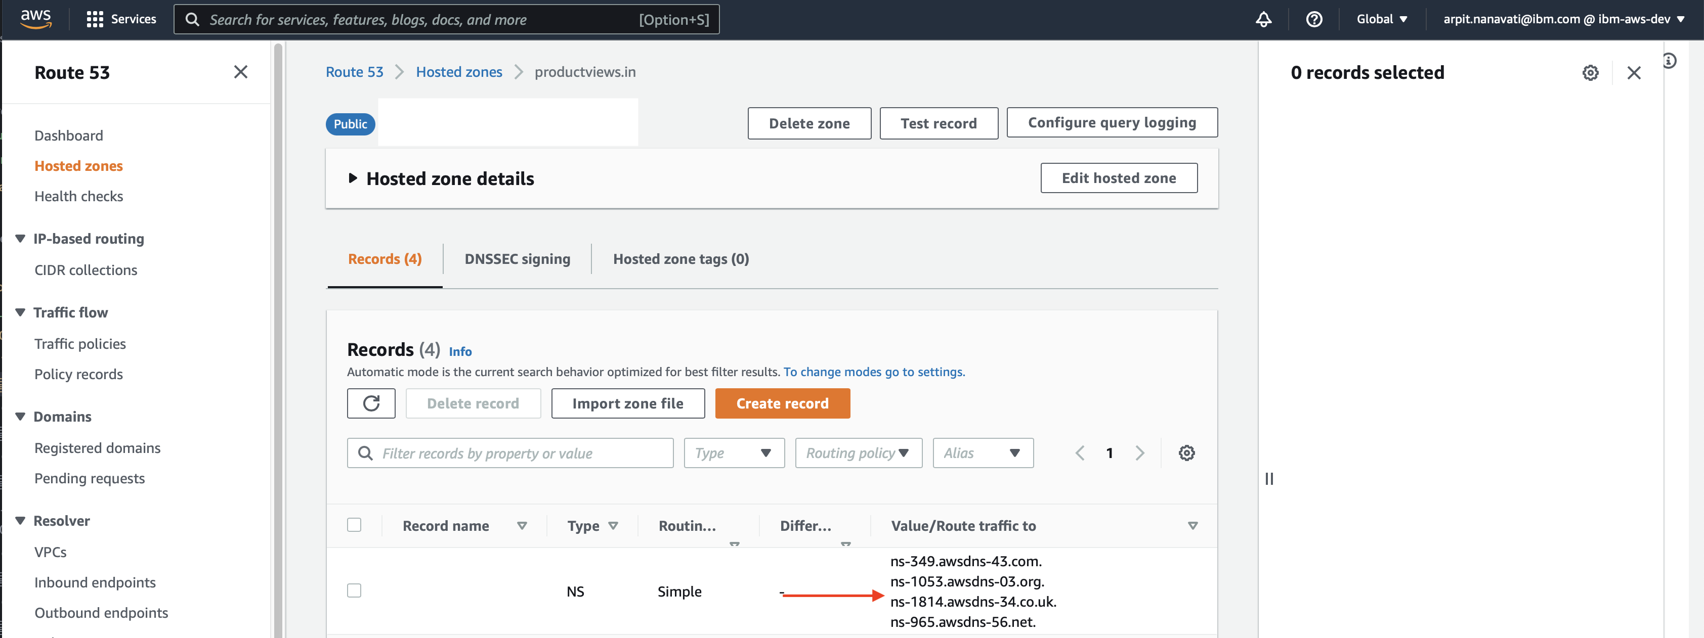
Task: Collapse Traffic flow section
Action: tap(21, 312)
